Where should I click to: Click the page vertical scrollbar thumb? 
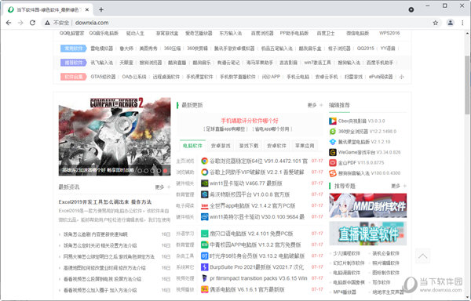(467, 85)
